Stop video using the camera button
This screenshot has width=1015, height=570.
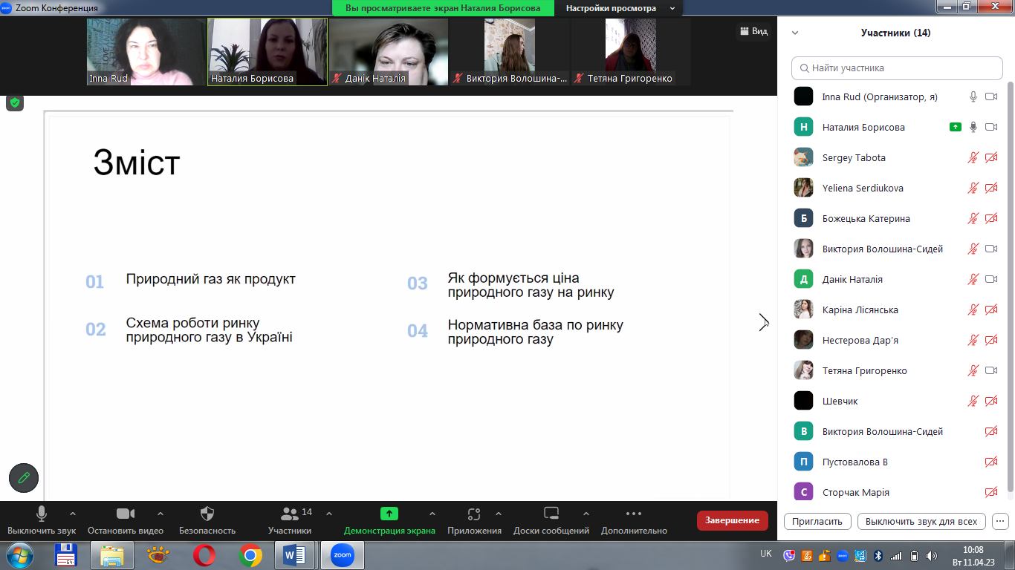coord(126,514)
